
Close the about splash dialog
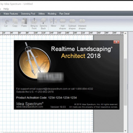116,42
